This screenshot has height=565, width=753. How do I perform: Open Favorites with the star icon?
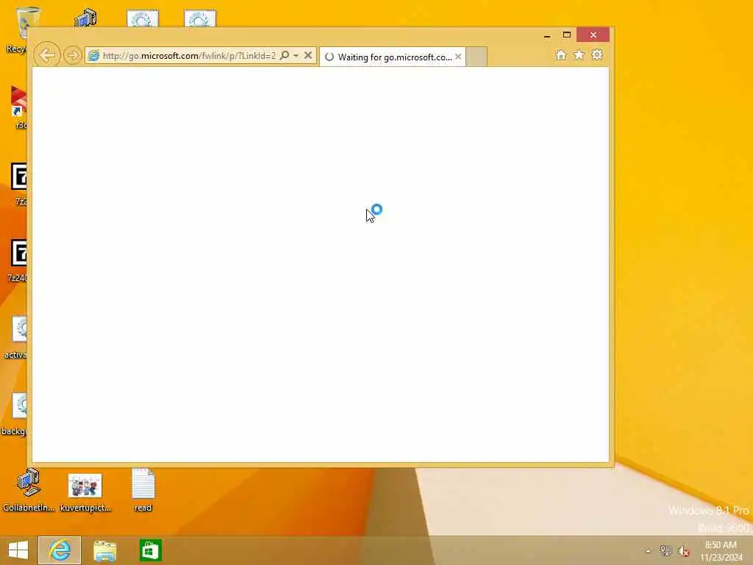[579, 54]
